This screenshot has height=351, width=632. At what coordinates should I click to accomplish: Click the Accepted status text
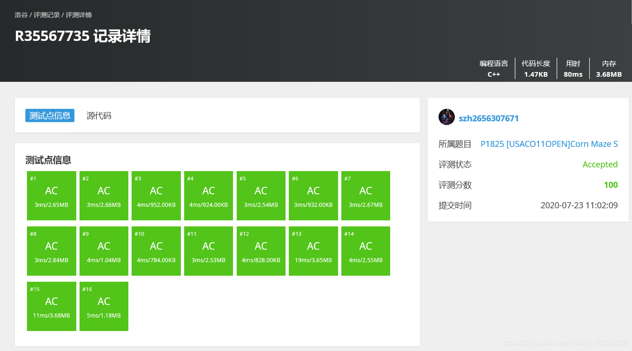[x=600, y=165]
